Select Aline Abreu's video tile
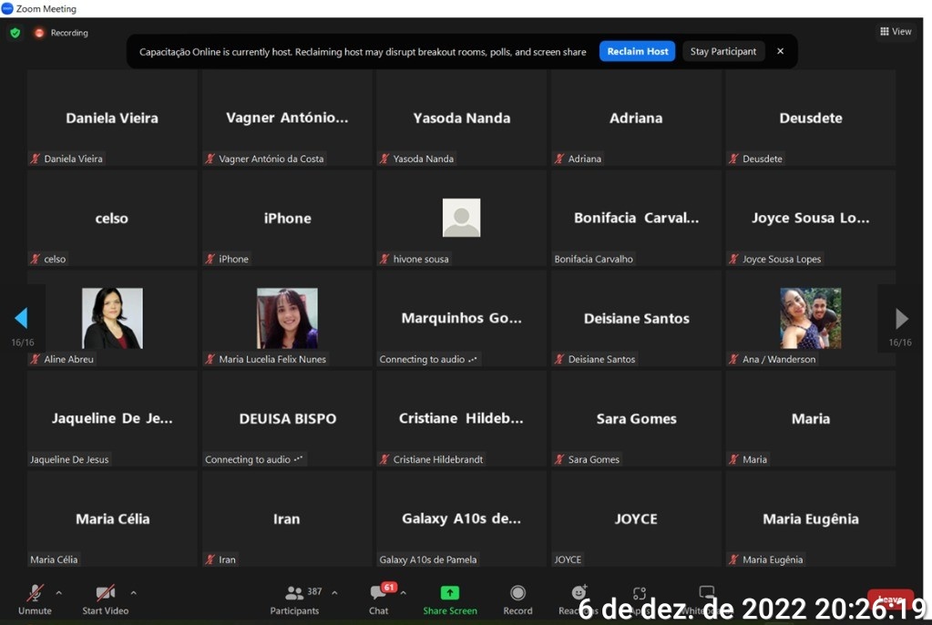The height and width of the screenshot is (625, 932). coord(112,318)
